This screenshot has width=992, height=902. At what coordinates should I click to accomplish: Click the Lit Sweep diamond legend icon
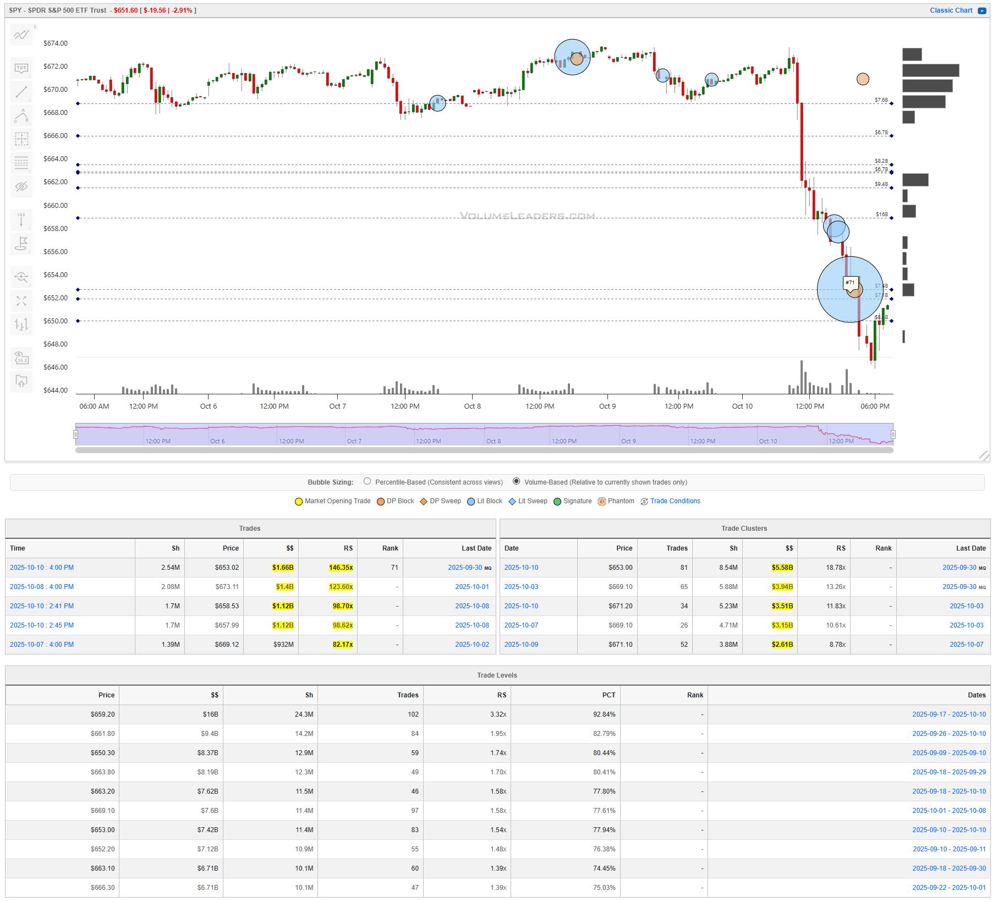pyautogui.click(x=512, y=502)
